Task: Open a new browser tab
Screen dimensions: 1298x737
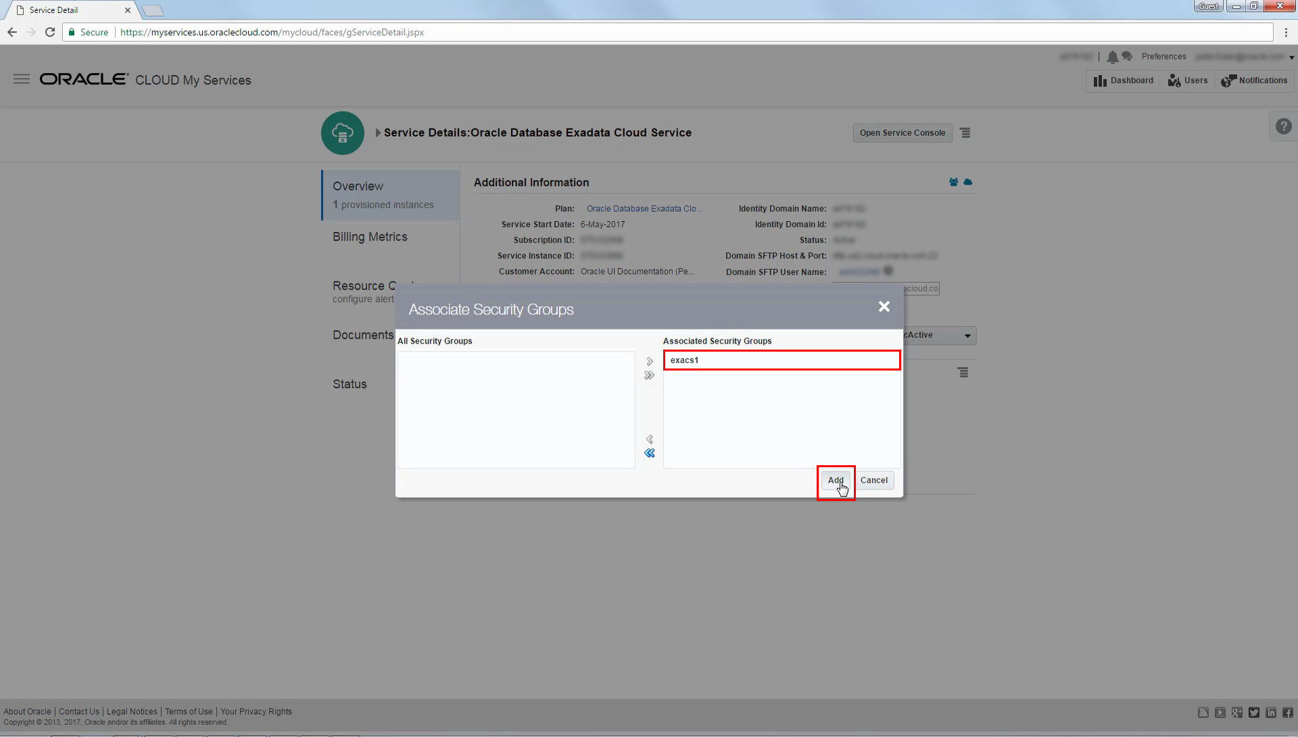Action: click(x=153, y=10)
